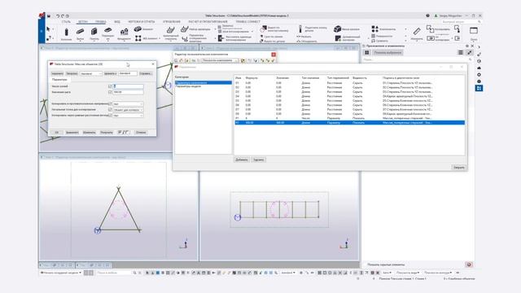521x293 pixels.
Task: Select variable row D1 in the table
Action: pyautogui.click(x=349, y=83)
